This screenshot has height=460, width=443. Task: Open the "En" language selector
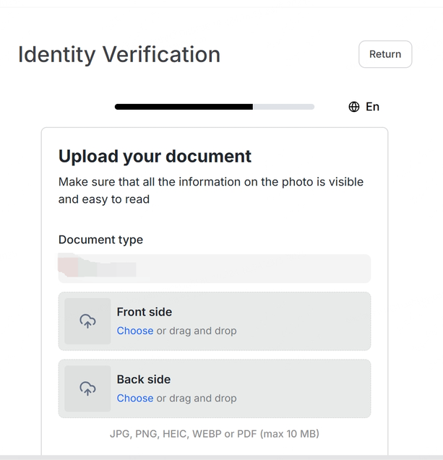point(372,107)
